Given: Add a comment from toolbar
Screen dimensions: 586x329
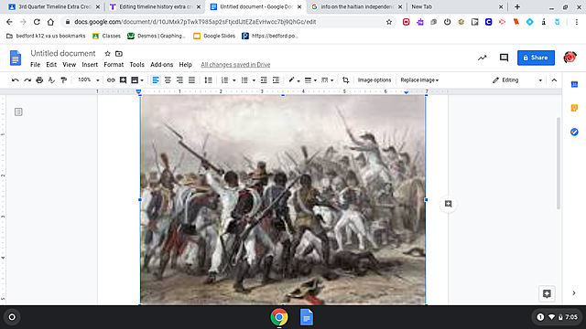Looking at the screenshot, I should pos(123,80).
